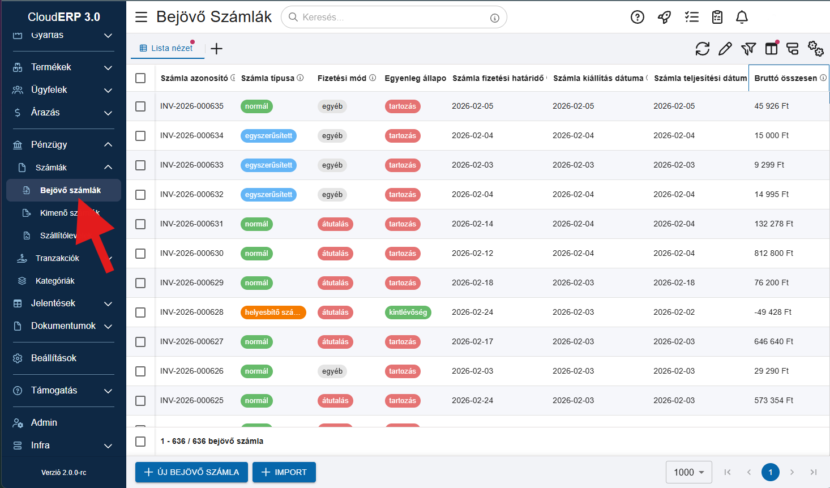
Task: Click into the Keresés search field
Action: [x=391, y=18]
